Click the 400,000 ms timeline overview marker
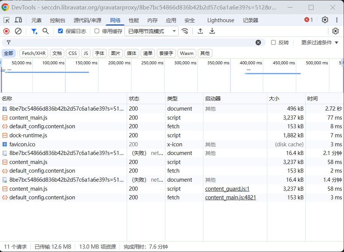The image size is (344, 252). point(251,63)
